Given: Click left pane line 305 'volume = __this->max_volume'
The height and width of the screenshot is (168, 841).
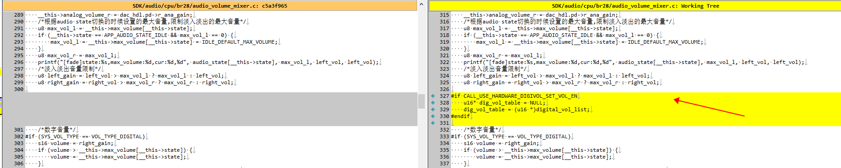Looking at the screenshot, I should (x=118, y=157).
